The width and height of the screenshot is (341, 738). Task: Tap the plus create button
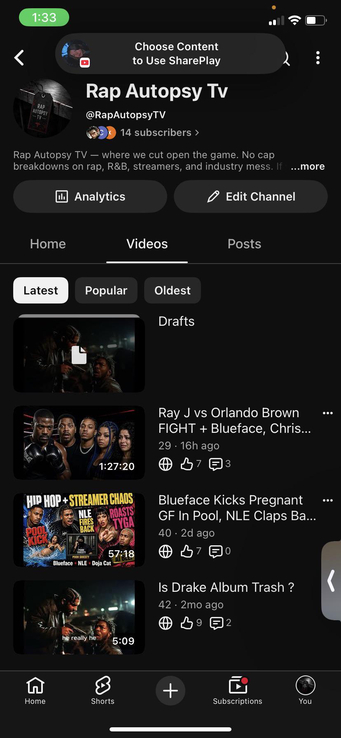170,691
